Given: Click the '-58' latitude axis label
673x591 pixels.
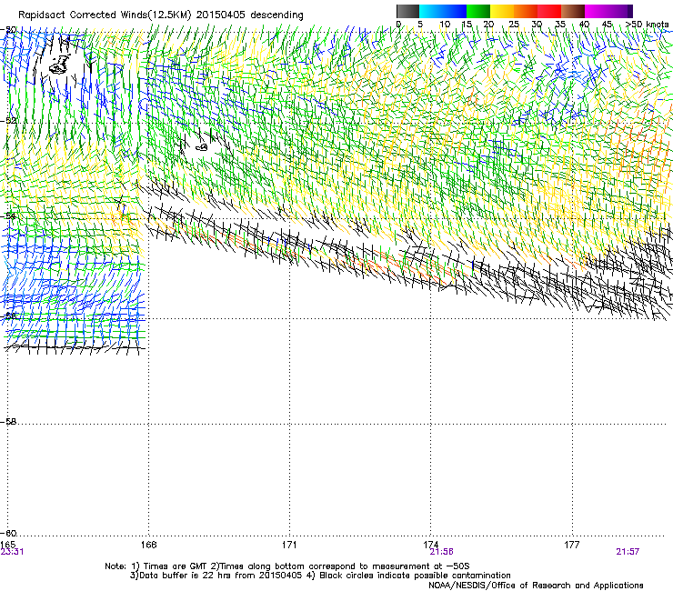Looking at the screenshot, I should pyautogui.click(x=9, y=422).
